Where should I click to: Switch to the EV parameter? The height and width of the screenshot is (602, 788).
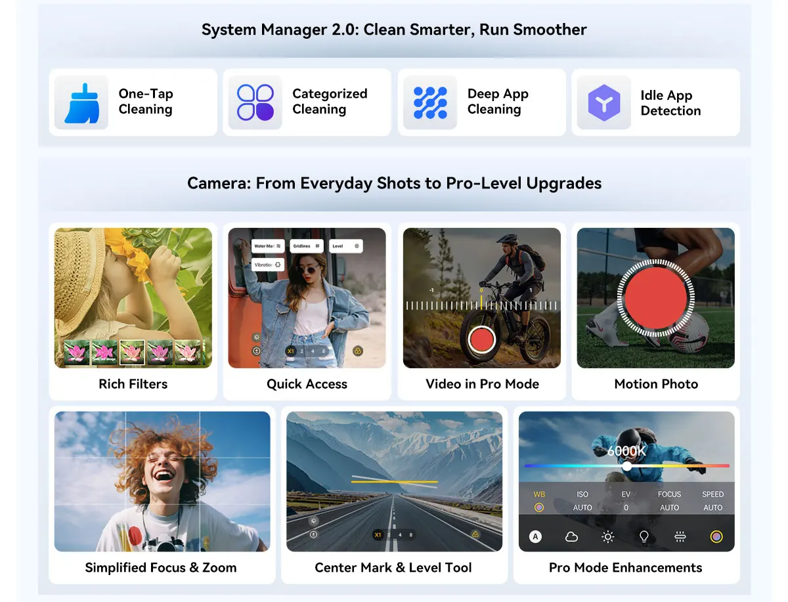[626, 494]
